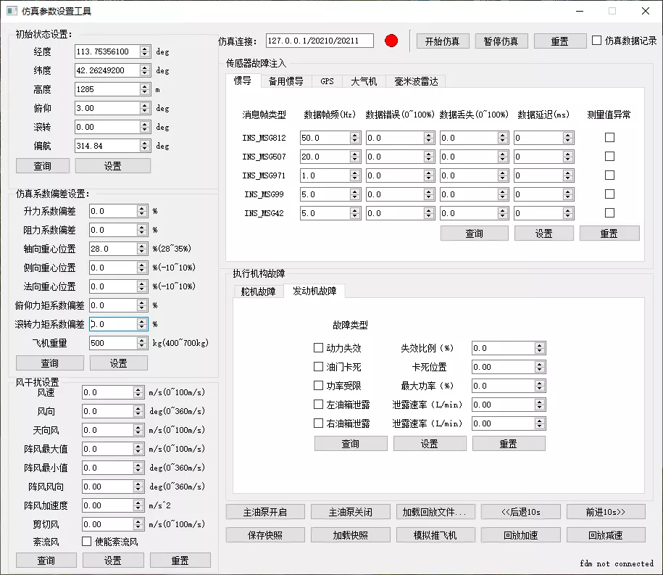This screenshot has width=663, height=575.
Task: Click the 仿真连接 address input field
Action: click(320, 41)
